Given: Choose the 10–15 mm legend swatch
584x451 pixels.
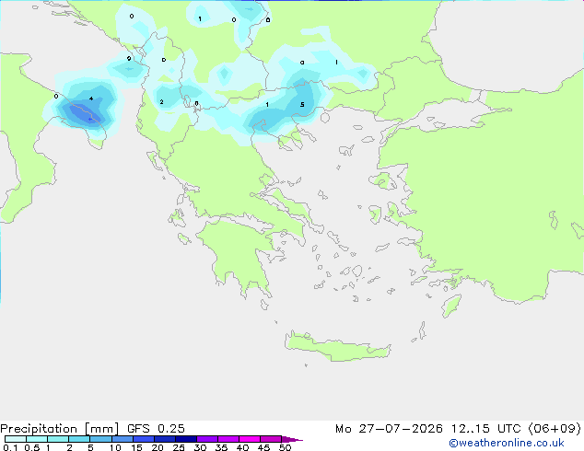Looking at the screenshot, I should coord(123,439).
